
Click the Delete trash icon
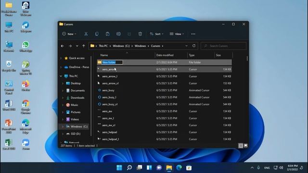point(140,34)
